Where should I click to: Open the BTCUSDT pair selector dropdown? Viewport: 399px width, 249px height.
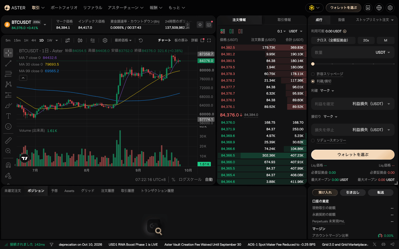click(x=45, y=25)
